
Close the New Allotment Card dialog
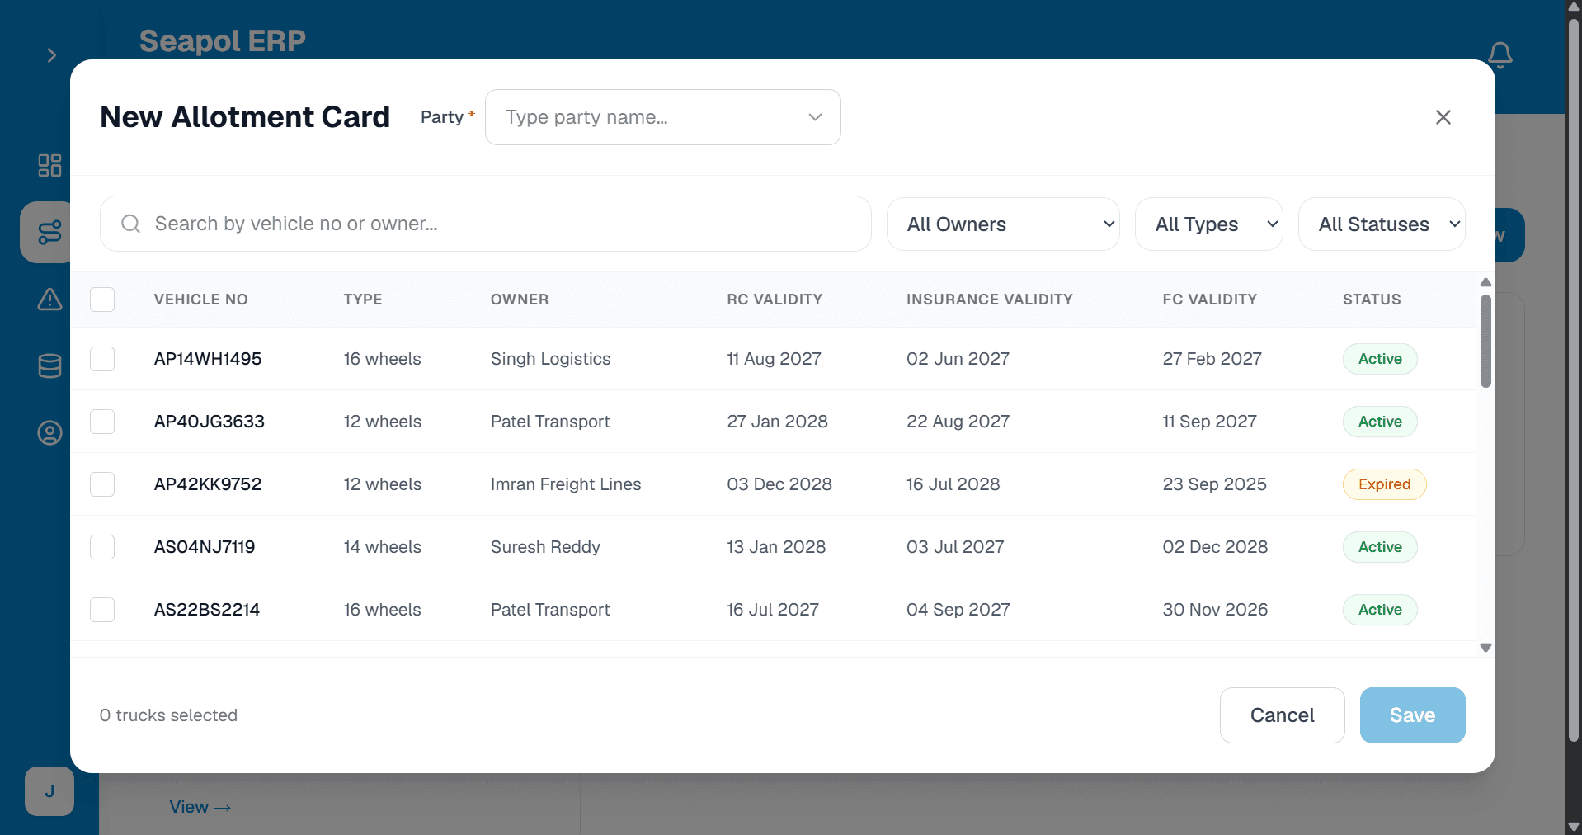(x=1443, y=117)
